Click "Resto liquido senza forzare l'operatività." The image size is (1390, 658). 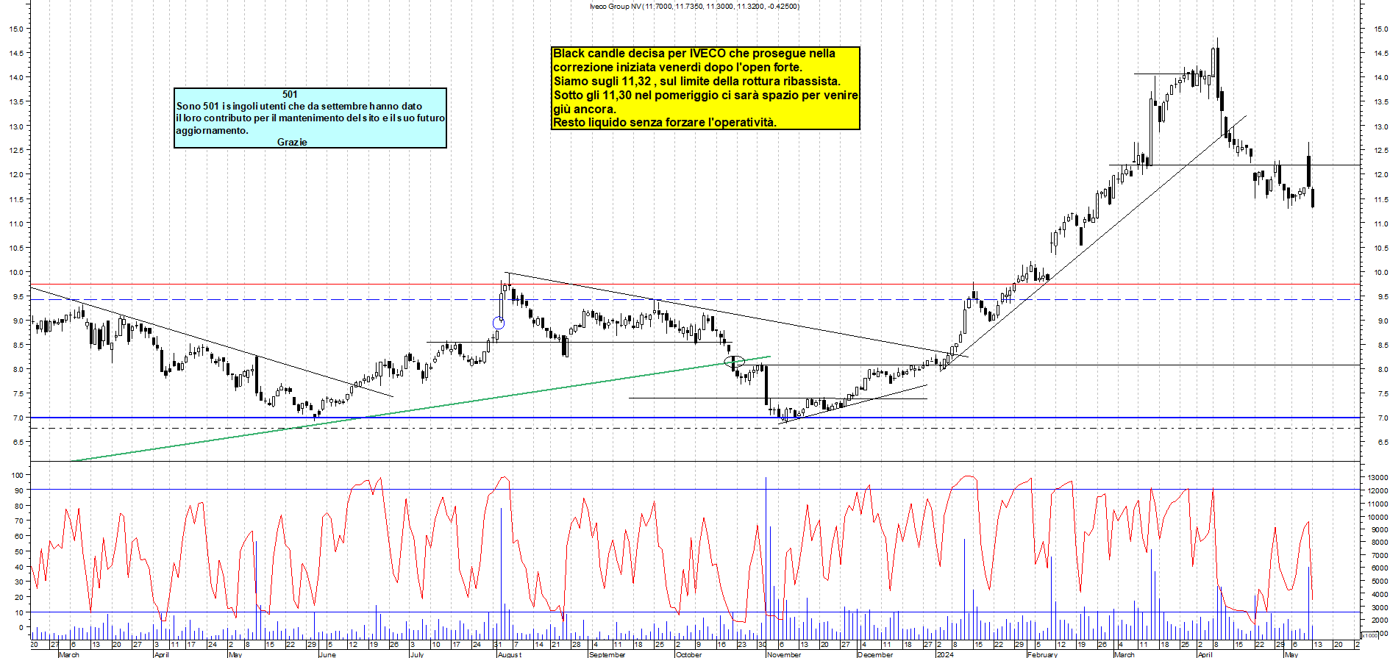(x=664, y=123)
